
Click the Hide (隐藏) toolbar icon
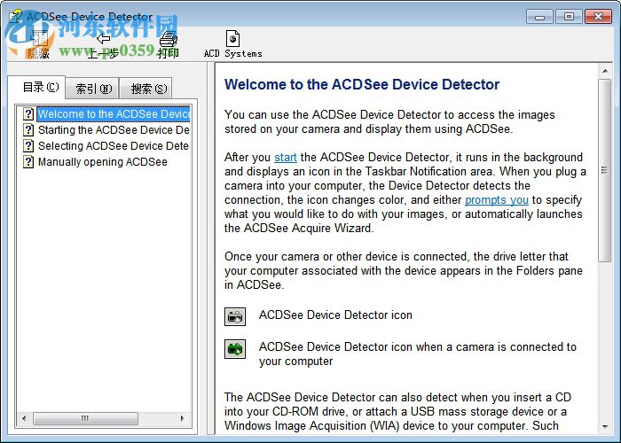click(x=38, y=39)
